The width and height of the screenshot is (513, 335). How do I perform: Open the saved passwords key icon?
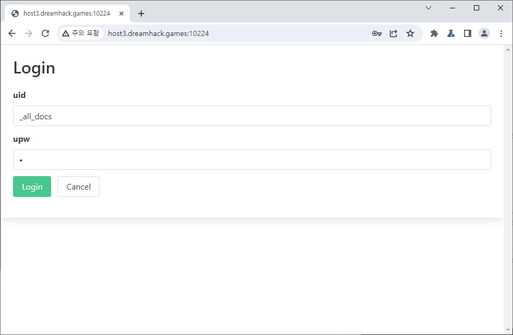[377, 33]
